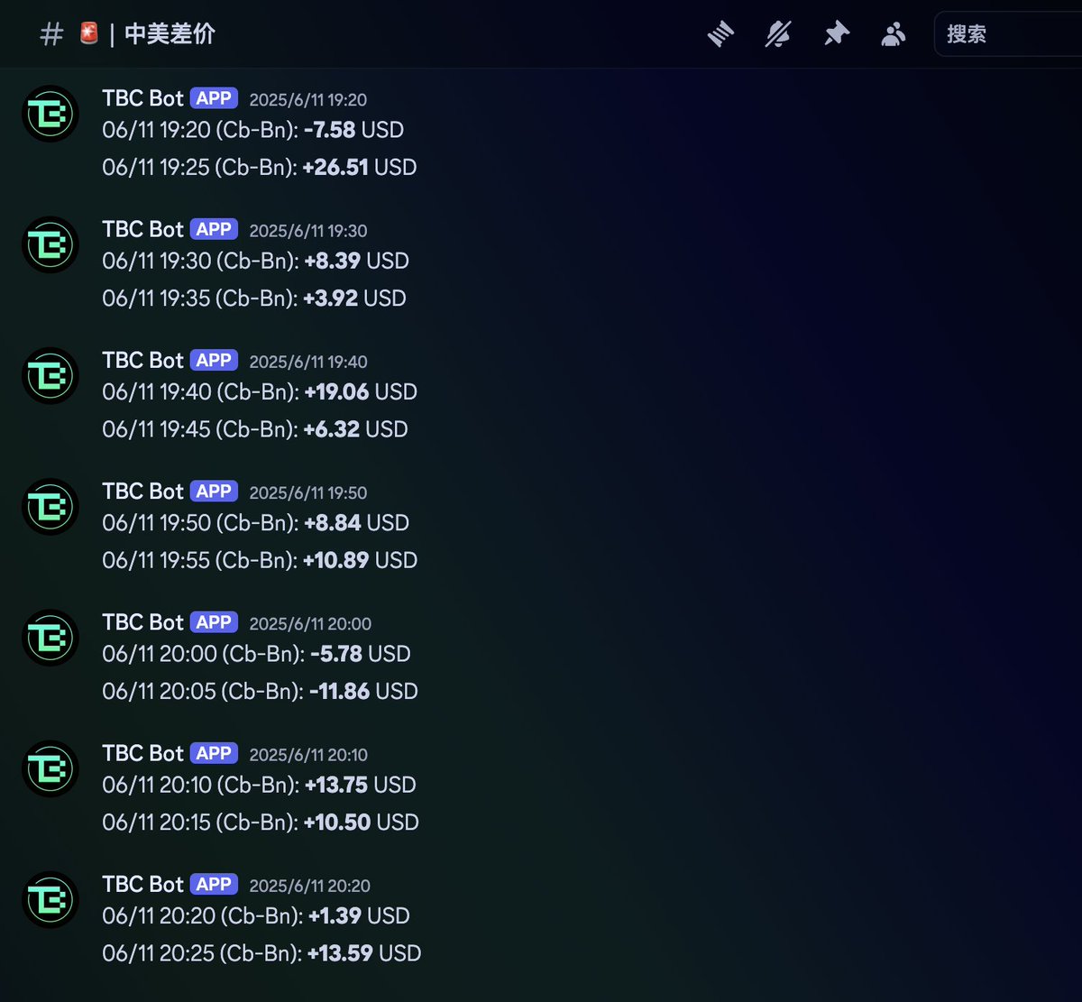Open the Threads icon in header
Viewport: 1082px width, 1002px height.
[720, 34]
